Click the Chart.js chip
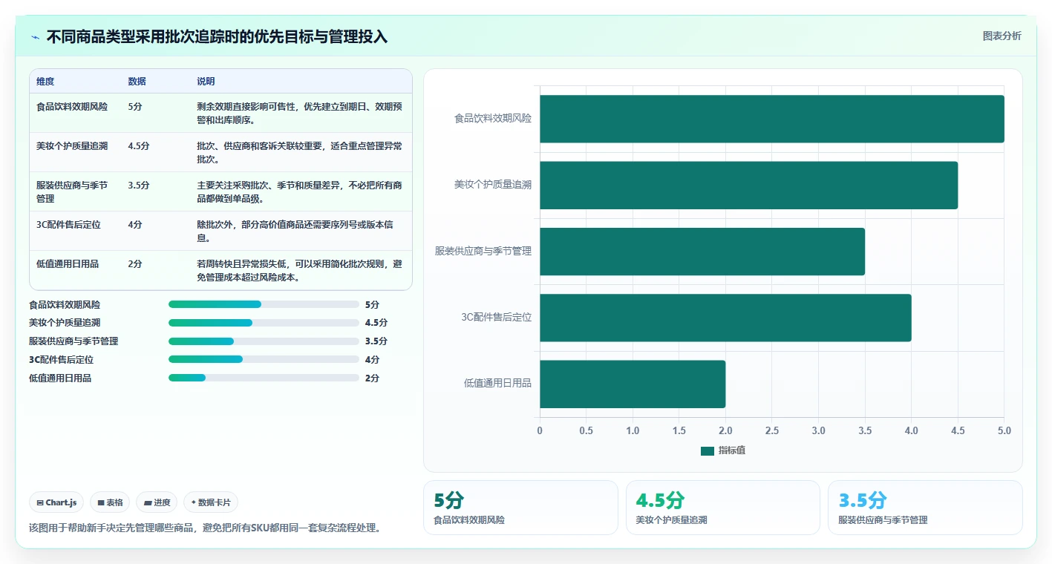The height and width of the screenshot is (564, 1052). click(x=57, y=502)
